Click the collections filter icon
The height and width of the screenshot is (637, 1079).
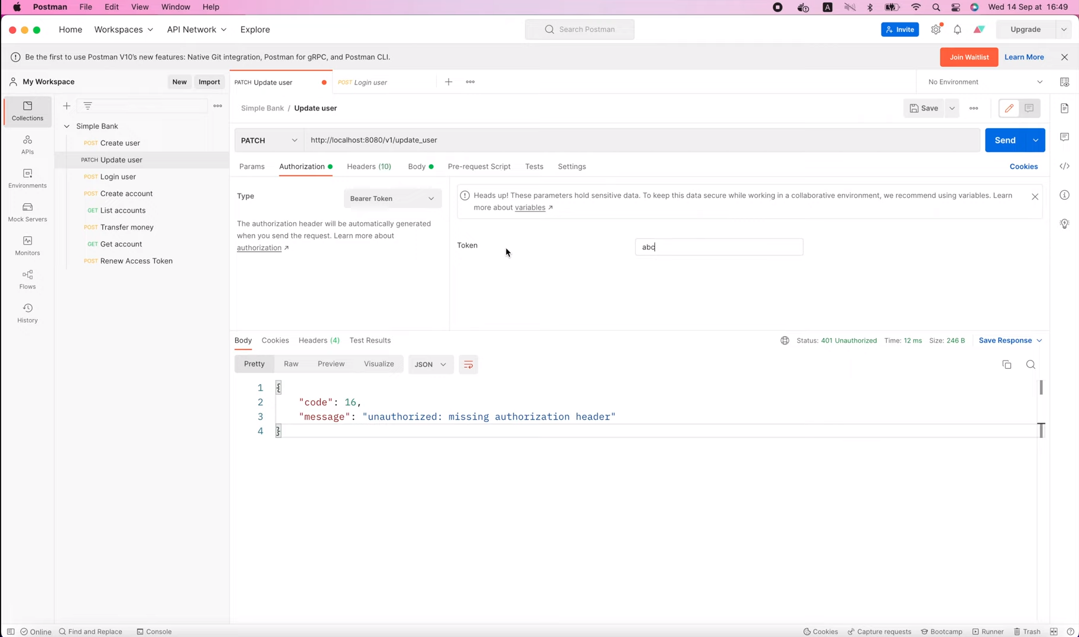87,106
